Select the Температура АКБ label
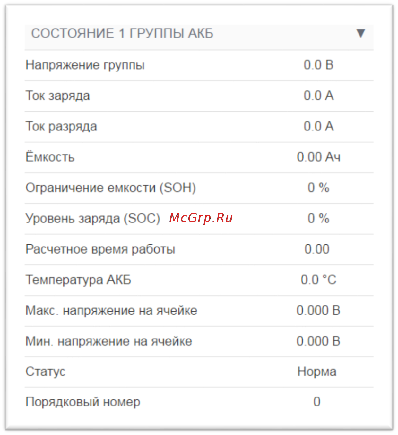The height and width of the screenshot is (435, 398). point(79,280)
